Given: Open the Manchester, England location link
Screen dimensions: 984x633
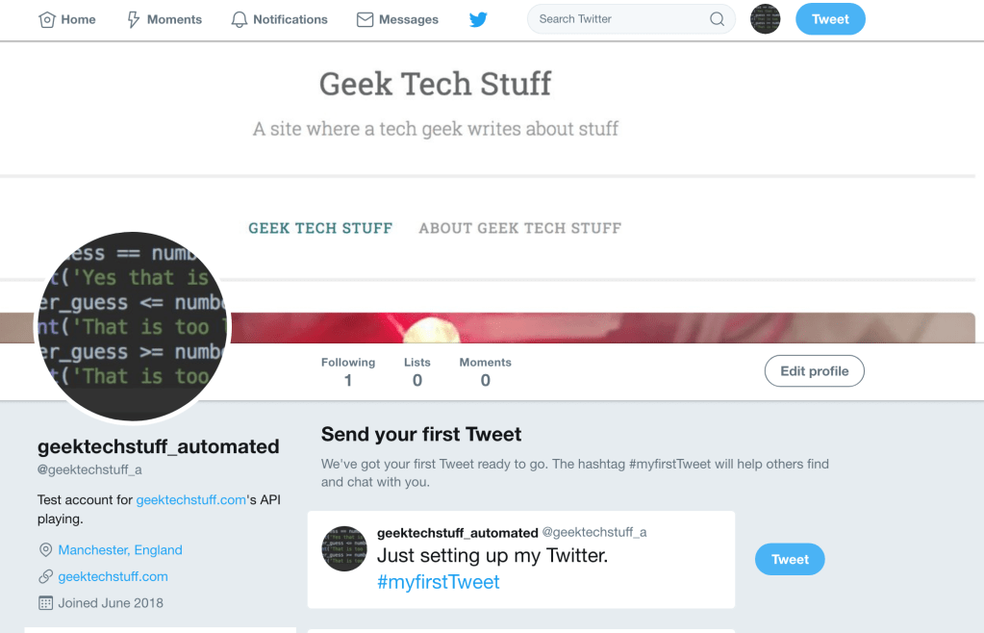Looking at the screenshot, I should (119, 549).
